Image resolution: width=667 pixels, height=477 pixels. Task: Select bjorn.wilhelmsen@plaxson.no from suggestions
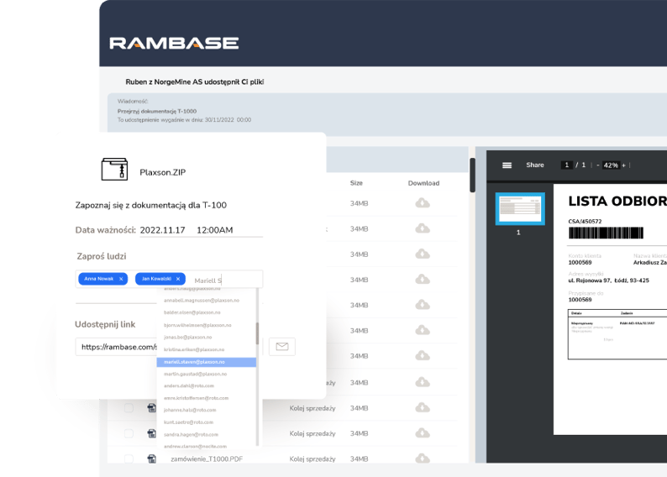[x=197, y=325]
